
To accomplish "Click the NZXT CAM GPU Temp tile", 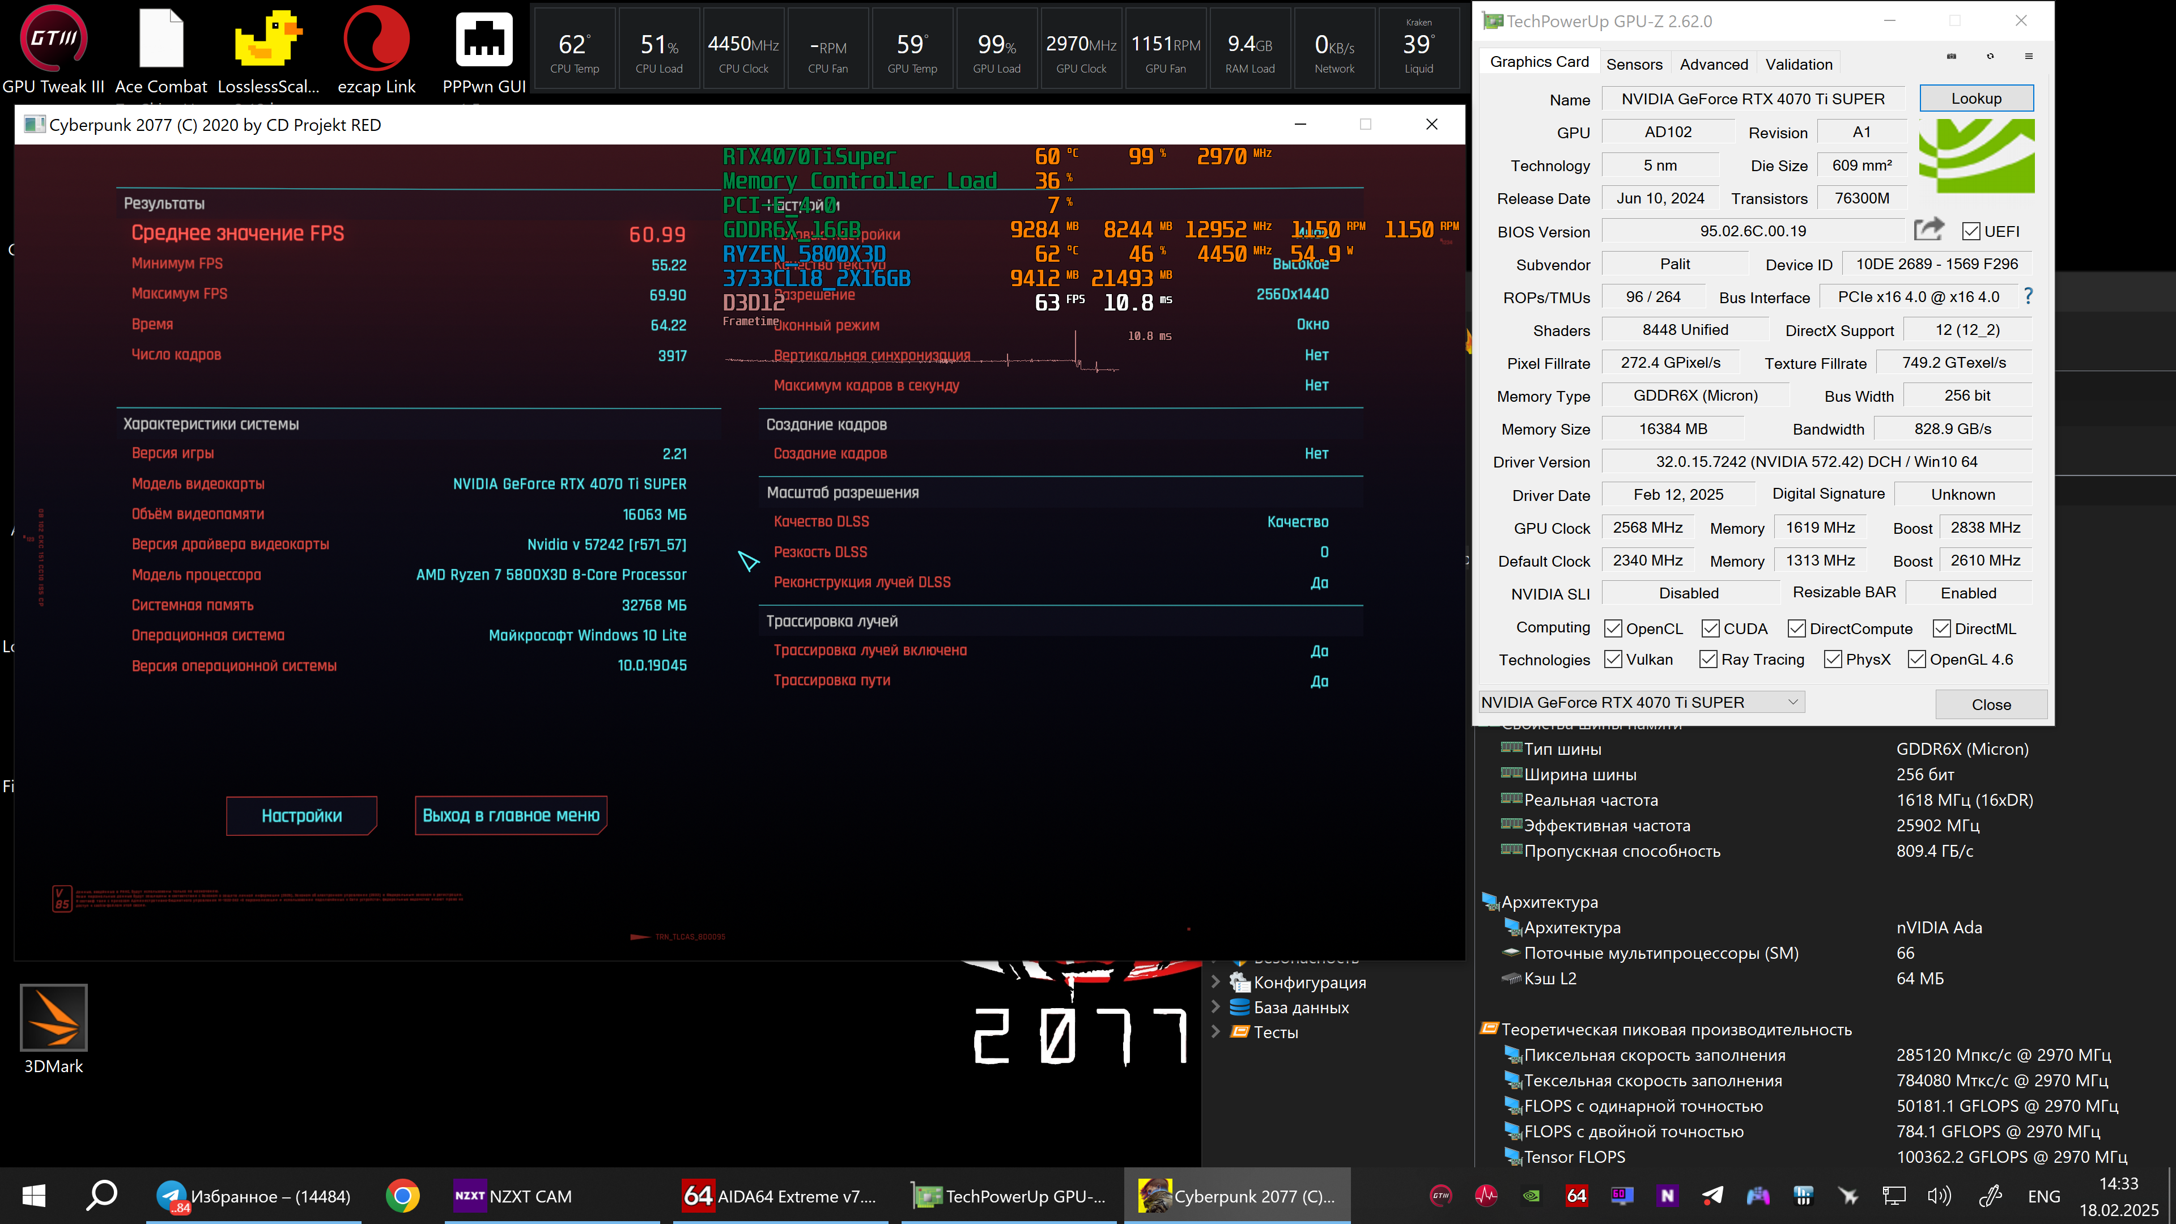I will pyautogui.click(x=912, y=49).
